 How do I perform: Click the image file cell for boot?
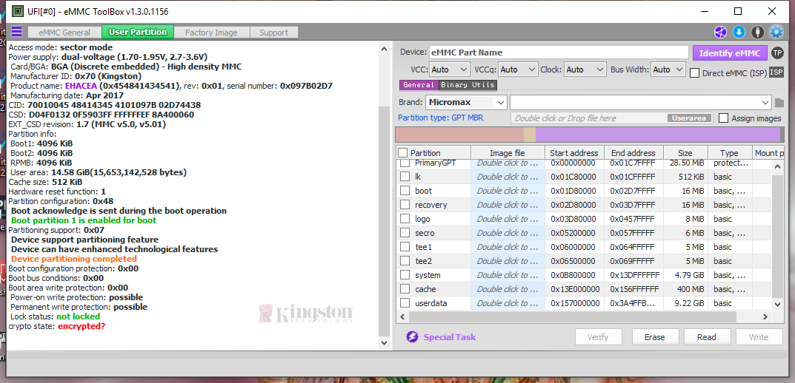(x=508, y=191)
